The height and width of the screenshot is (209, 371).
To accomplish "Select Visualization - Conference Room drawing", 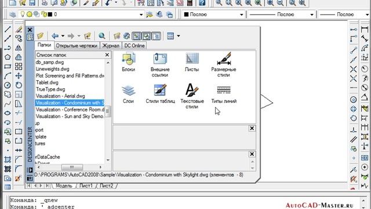I will tap(70, 110).
